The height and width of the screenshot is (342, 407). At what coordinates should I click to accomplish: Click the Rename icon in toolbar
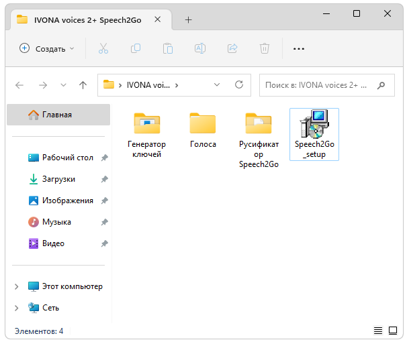pos(200,48)
